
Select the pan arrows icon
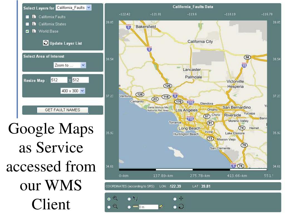181,199
